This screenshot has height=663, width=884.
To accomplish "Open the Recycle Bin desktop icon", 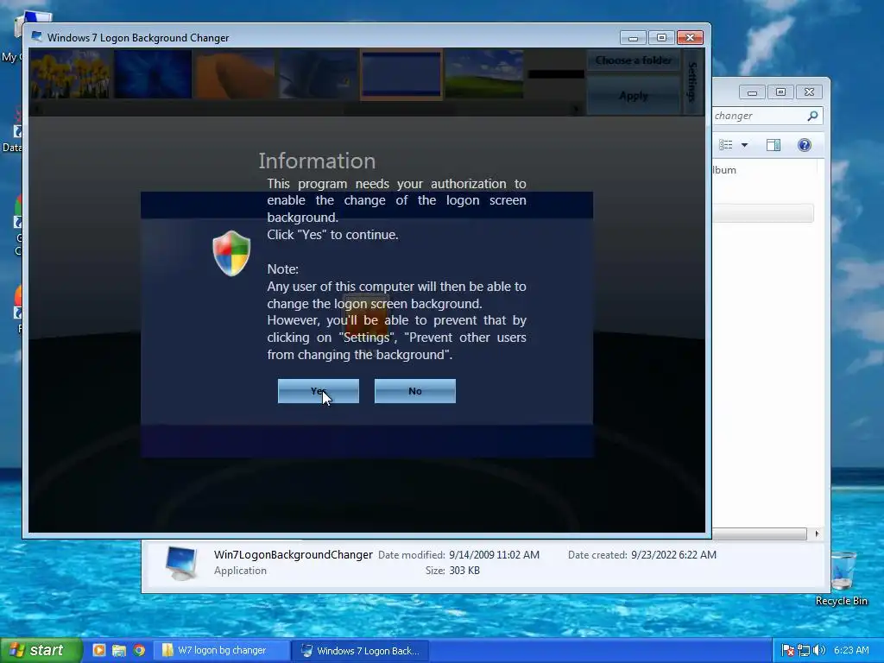I will tap(841, 578).
